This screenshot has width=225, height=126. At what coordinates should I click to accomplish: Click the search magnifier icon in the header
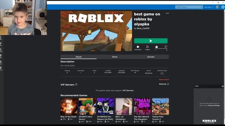pos(201,7)
